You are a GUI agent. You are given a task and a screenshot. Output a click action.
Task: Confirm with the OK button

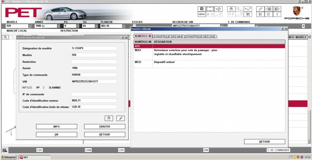coord(57,134)
